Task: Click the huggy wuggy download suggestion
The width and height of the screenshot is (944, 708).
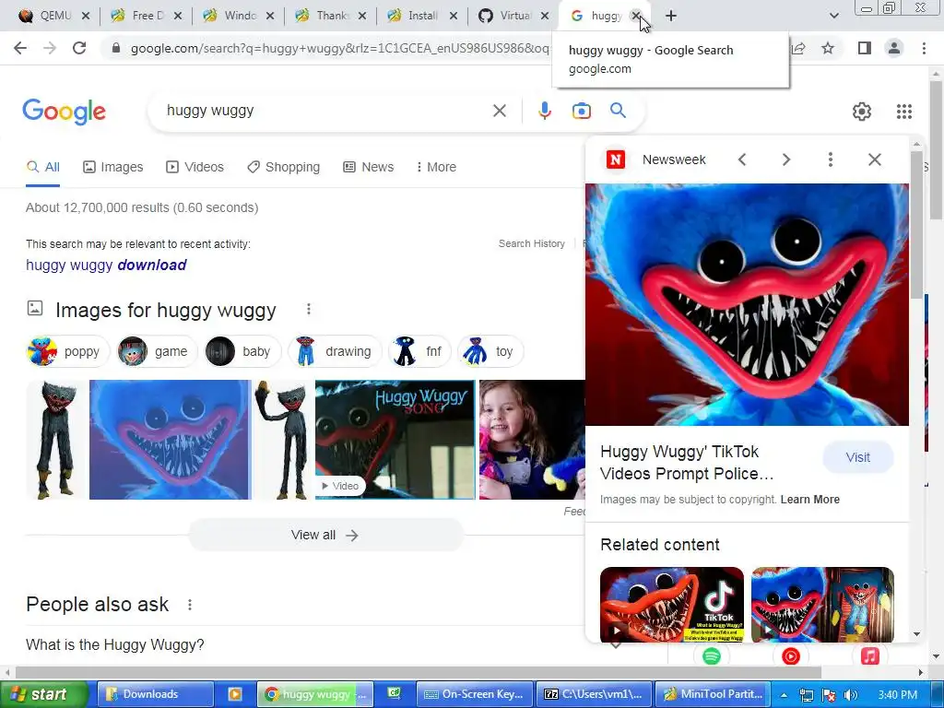Action: click(106, 265)
